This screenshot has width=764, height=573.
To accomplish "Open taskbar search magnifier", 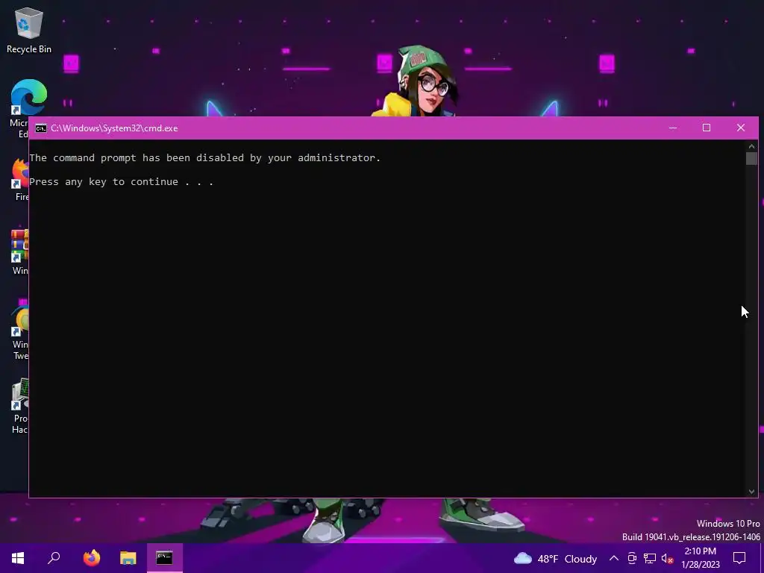I will [x=54, y=558].
